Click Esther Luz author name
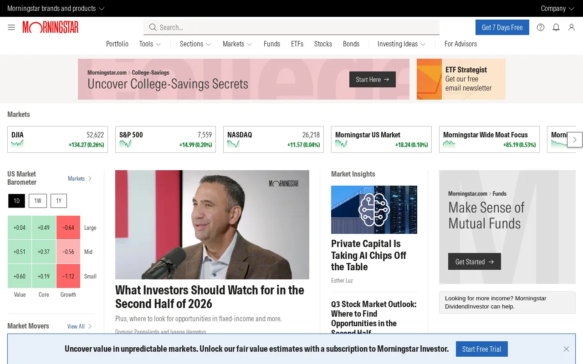Viewport: 583px width, 364px height. (x=342, y=280)
